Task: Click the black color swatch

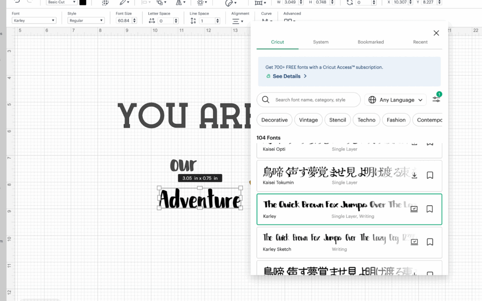Action: [83, 2]
